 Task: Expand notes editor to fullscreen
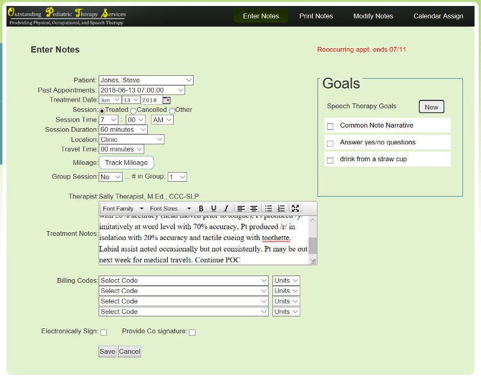(x=295, y=208)
